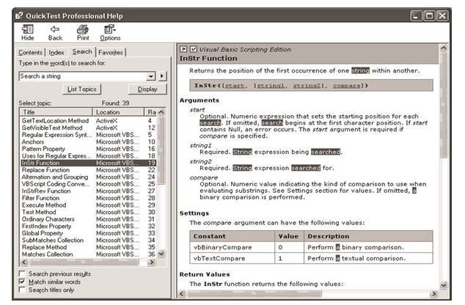Click vbBinaryCompare cell in Settings table
Viewport: 465px width, 305px height.
click(232, 247)
